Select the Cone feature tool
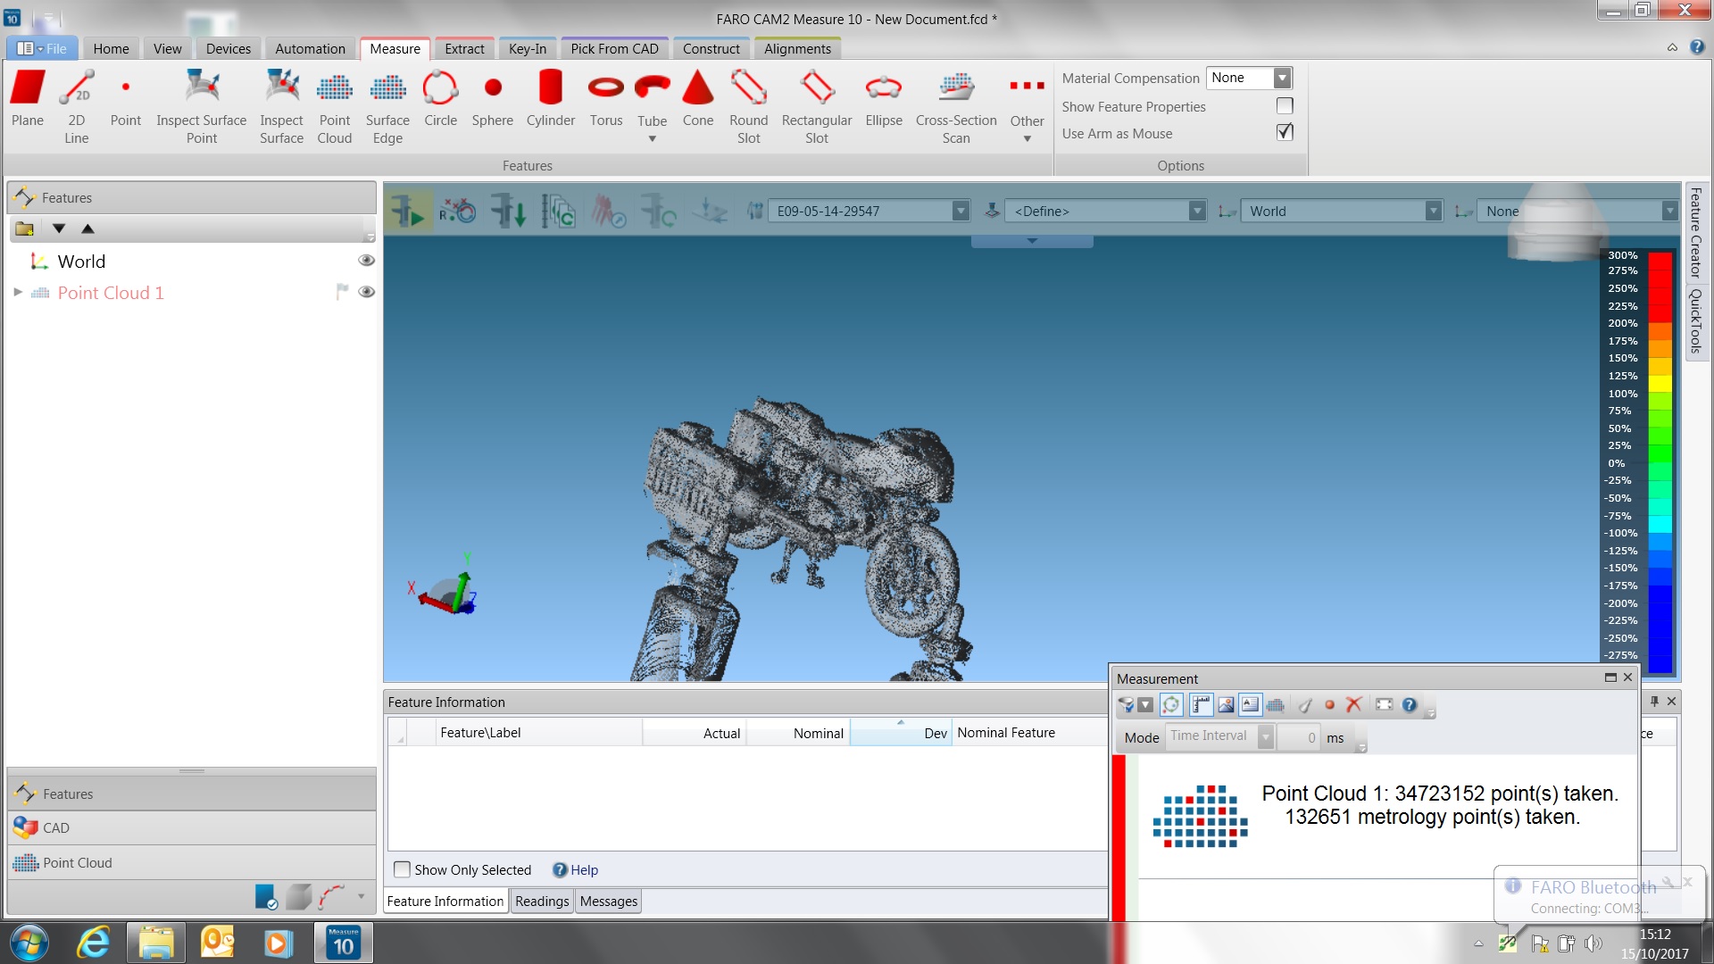 point(698,100)
